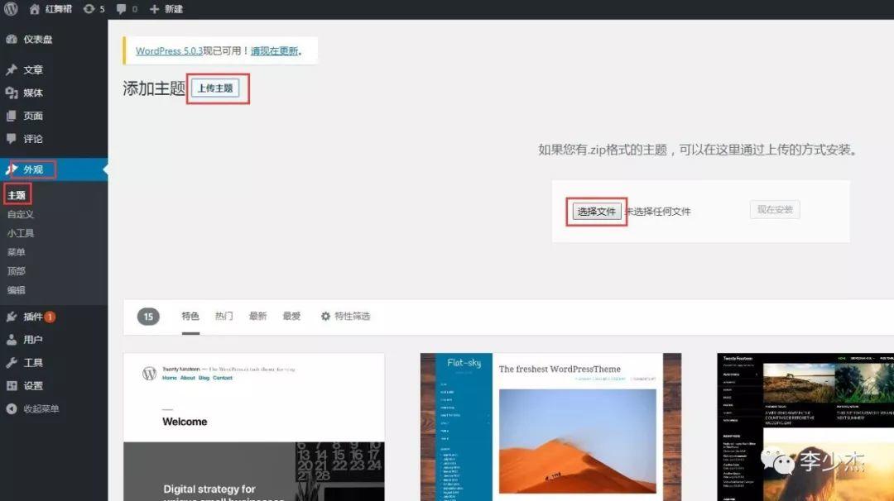
Task: Click the 请现在更新 link
Action: [274, 50]
